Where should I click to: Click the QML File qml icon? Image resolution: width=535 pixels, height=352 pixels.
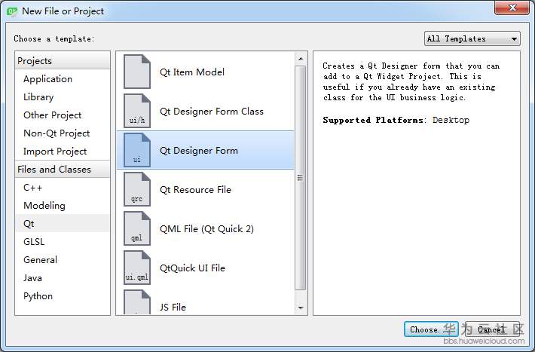pos(137,228)
